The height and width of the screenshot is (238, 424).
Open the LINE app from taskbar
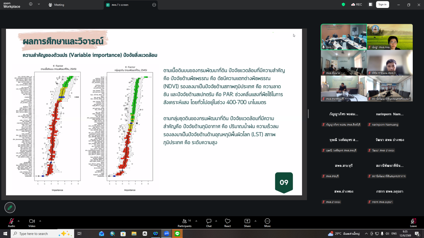tap(177, 233)
